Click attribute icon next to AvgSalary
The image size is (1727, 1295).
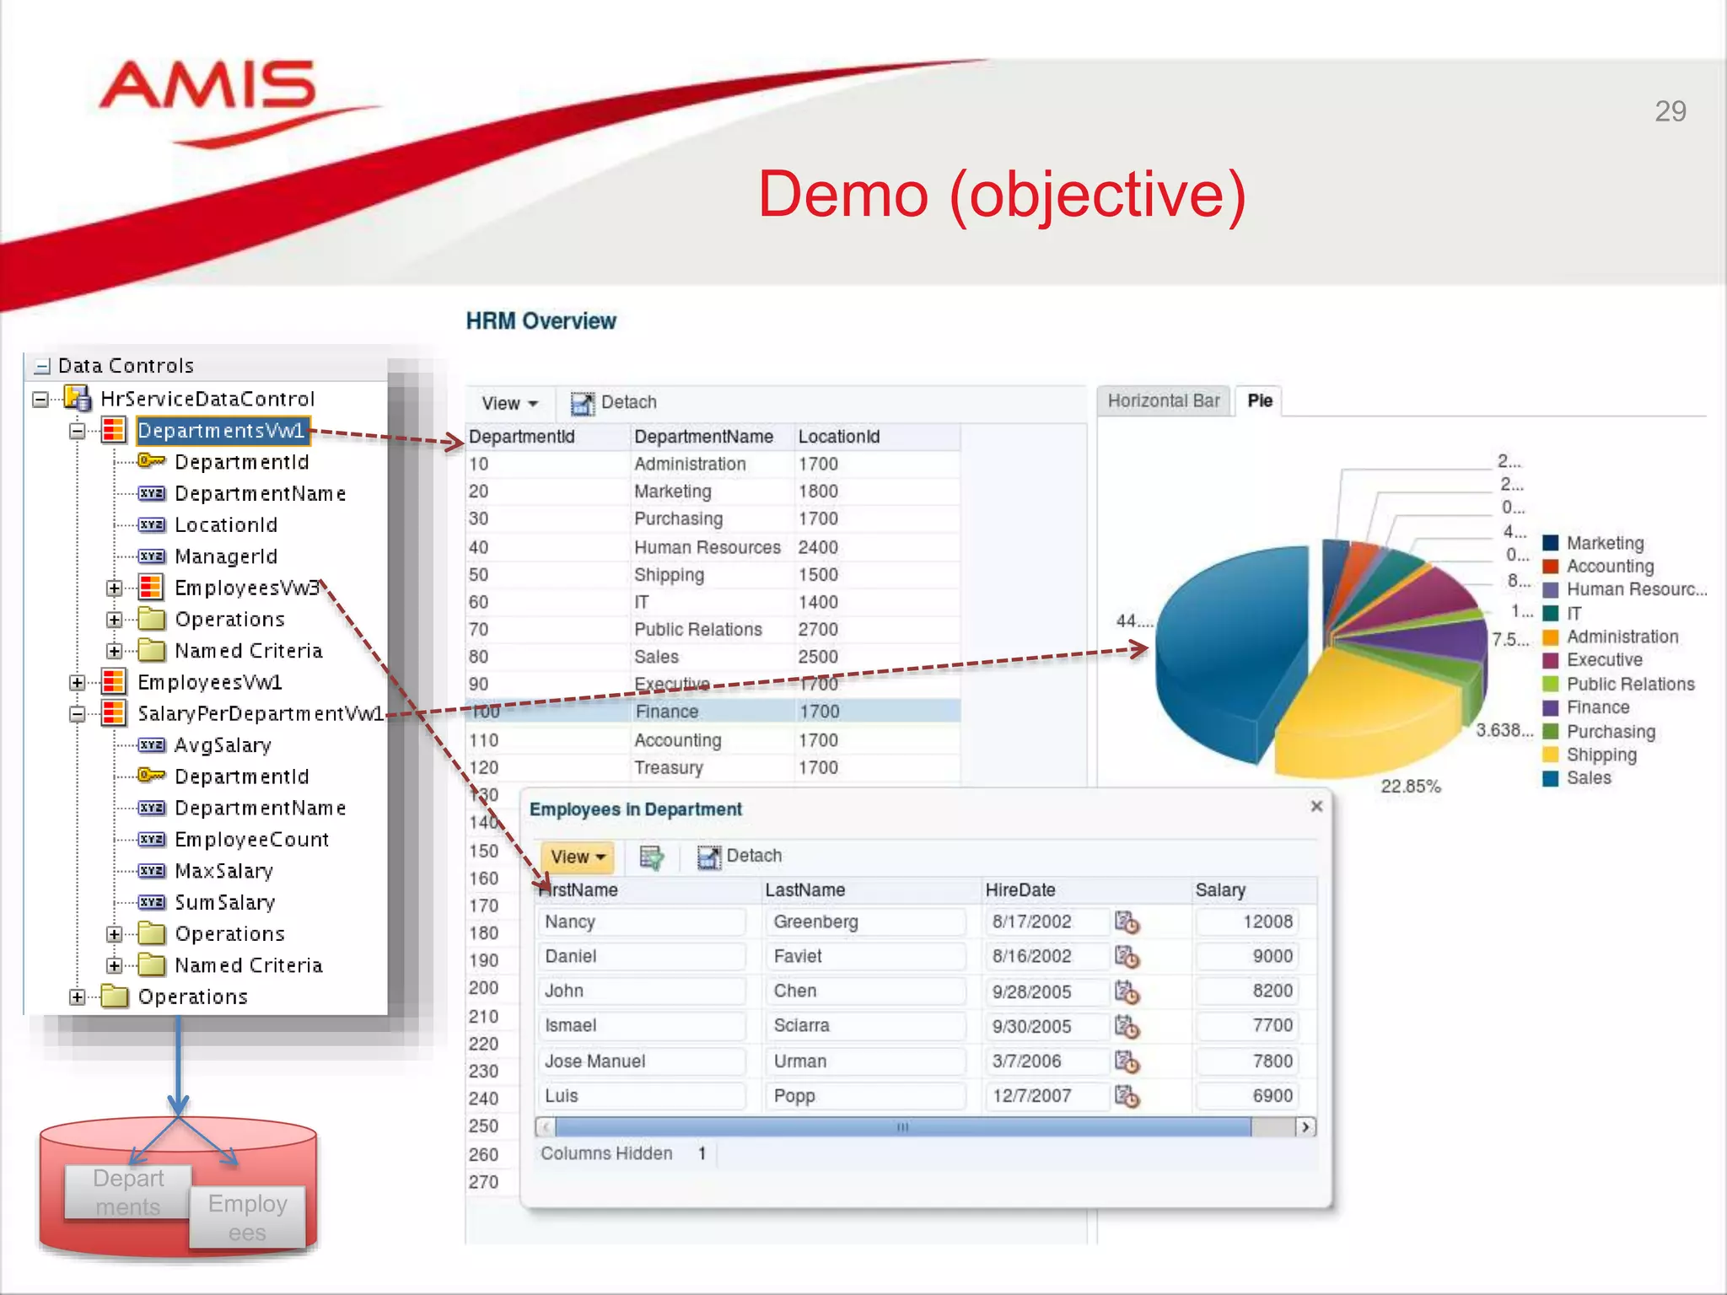coord(152,745)
